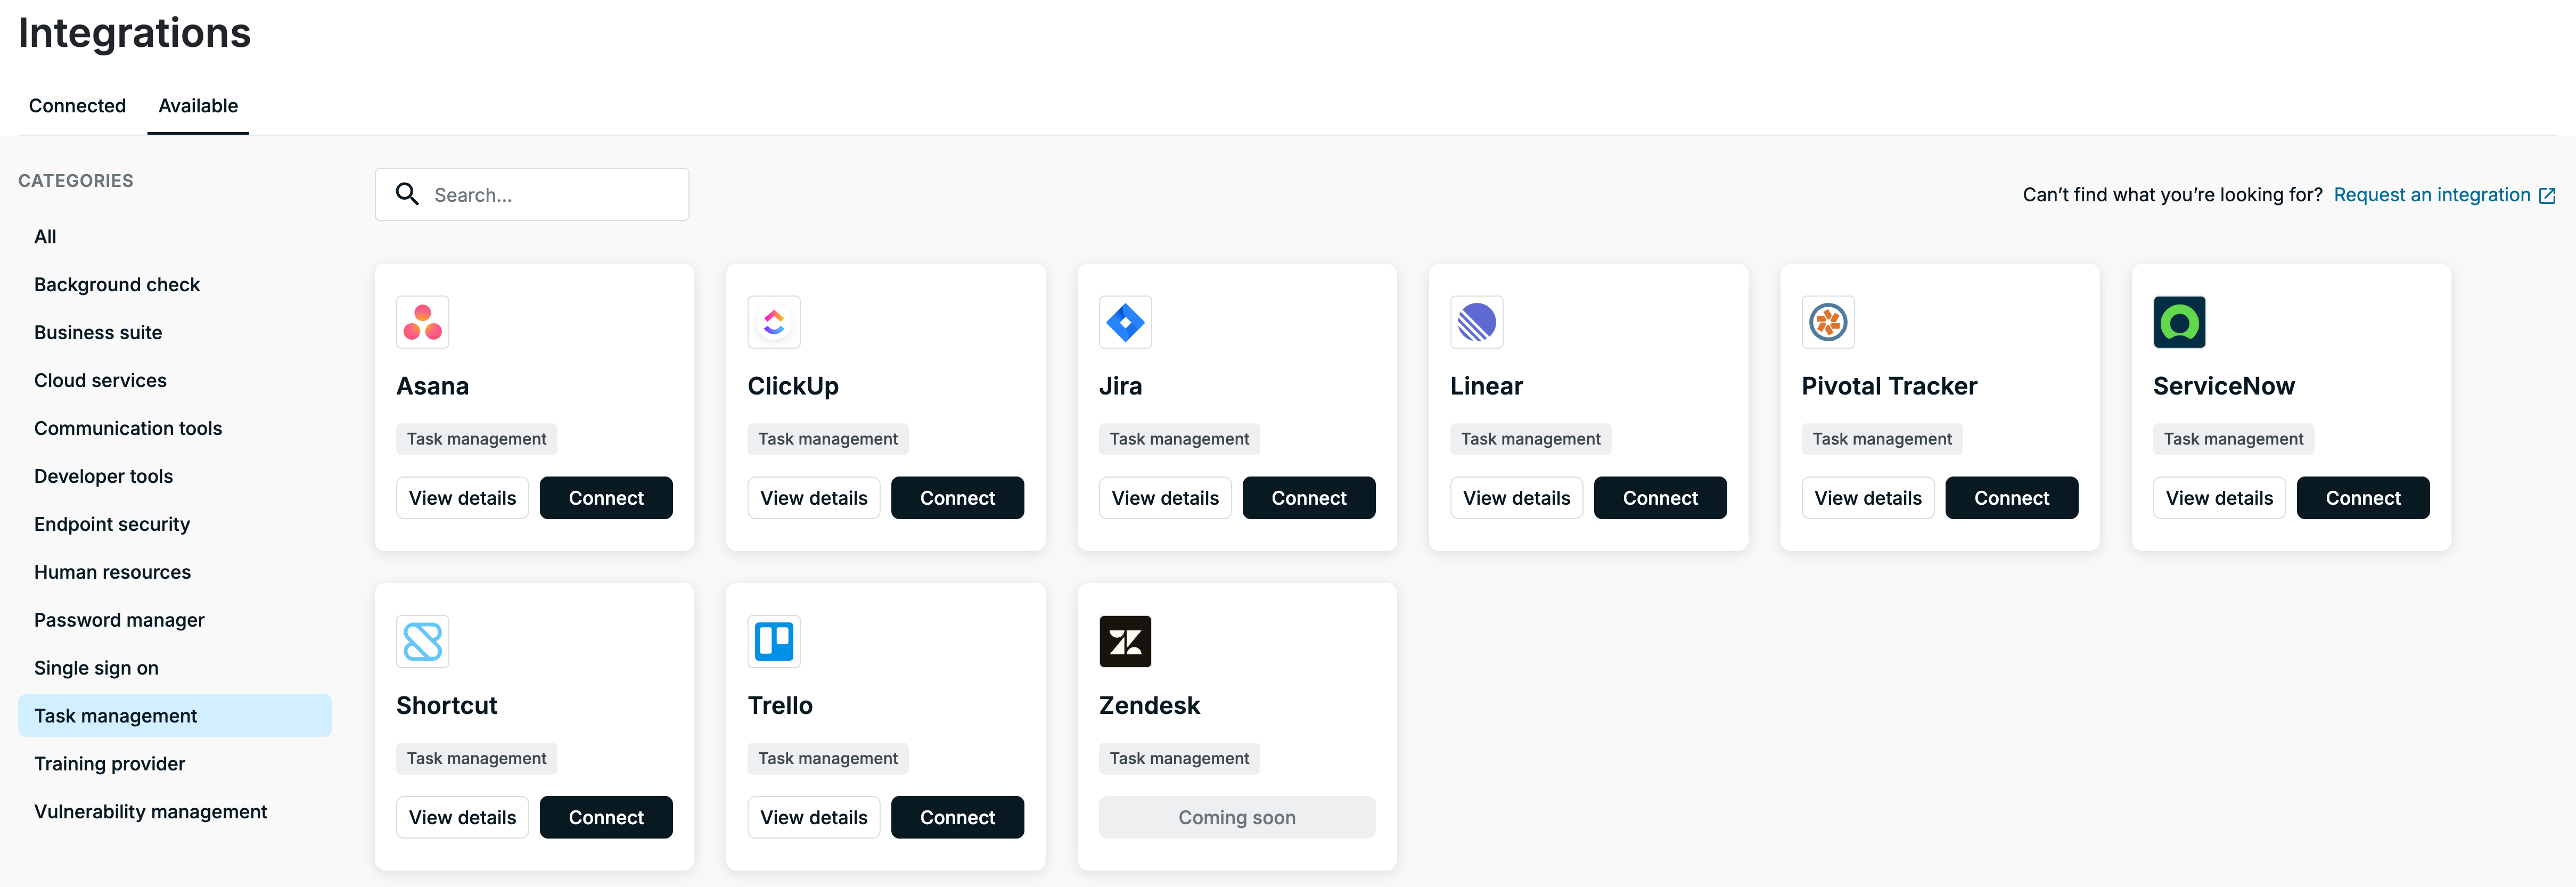Click the Jira logo icon
Viewport: 2576px width, 887px height.
1125,322
